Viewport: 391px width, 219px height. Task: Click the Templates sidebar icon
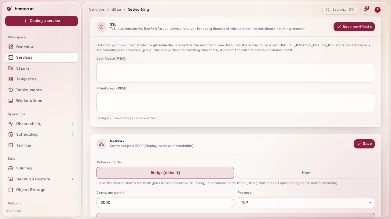point(11,79)
